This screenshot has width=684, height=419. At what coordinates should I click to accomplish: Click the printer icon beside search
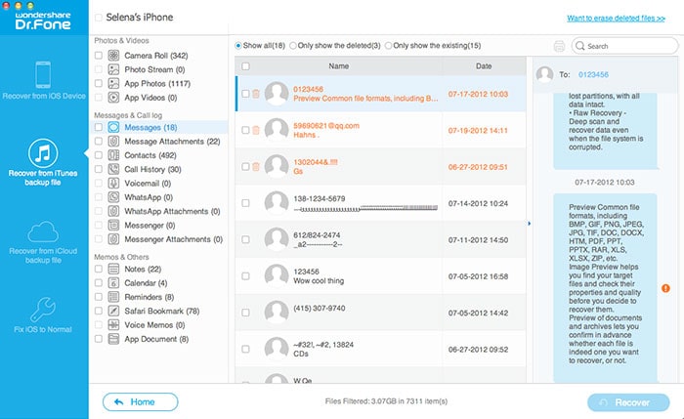coord(559,46)
